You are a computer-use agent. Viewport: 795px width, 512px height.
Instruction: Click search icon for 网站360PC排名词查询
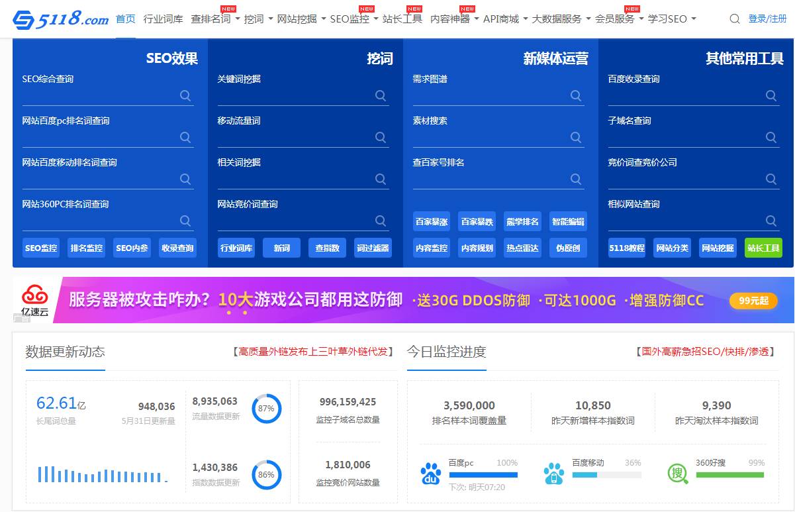185,221
